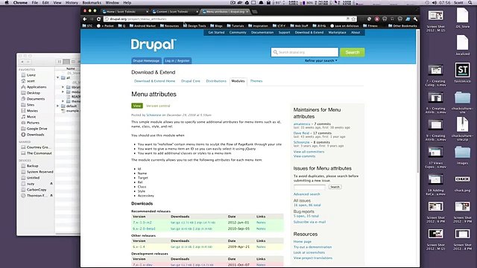This screenshot has height=268, width=477.
Task: Switch to the 'Home | Scott Tolinski' browser tab
Action: tap(124, 12)
